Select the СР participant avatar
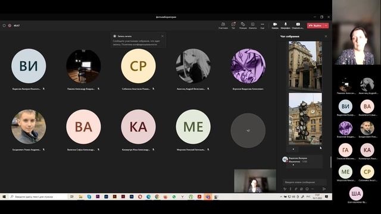Viewport: 381px width, 214px height. tap(138, 66)
